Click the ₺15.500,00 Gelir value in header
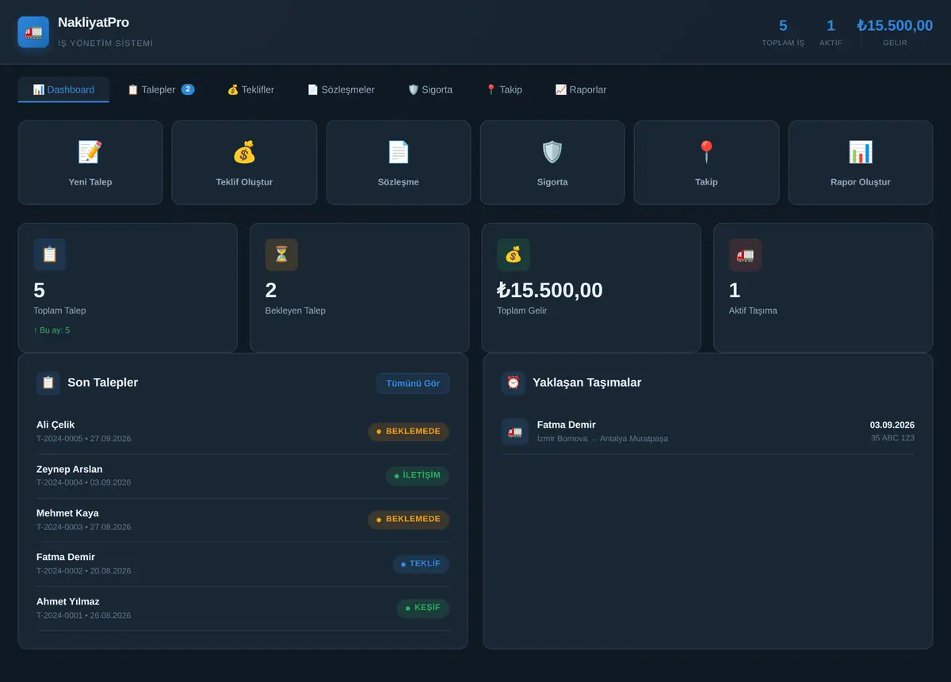 point(895,25)
